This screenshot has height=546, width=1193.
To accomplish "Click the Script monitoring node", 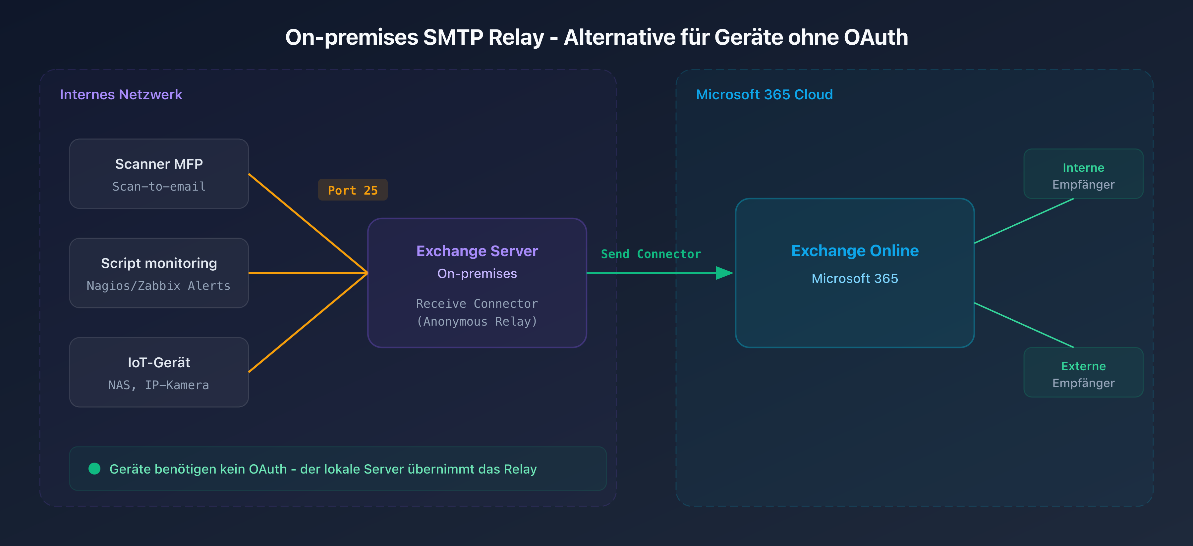I will point(158,273).
